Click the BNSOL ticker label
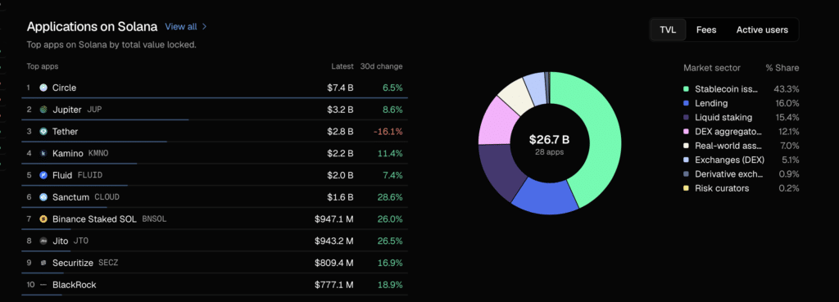Screen dimensions: 839x302 [155, 219]
